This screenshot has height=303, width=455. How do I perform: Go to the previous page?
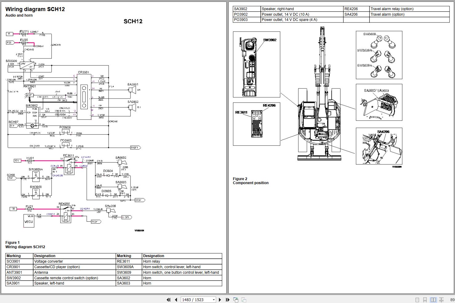176,300
